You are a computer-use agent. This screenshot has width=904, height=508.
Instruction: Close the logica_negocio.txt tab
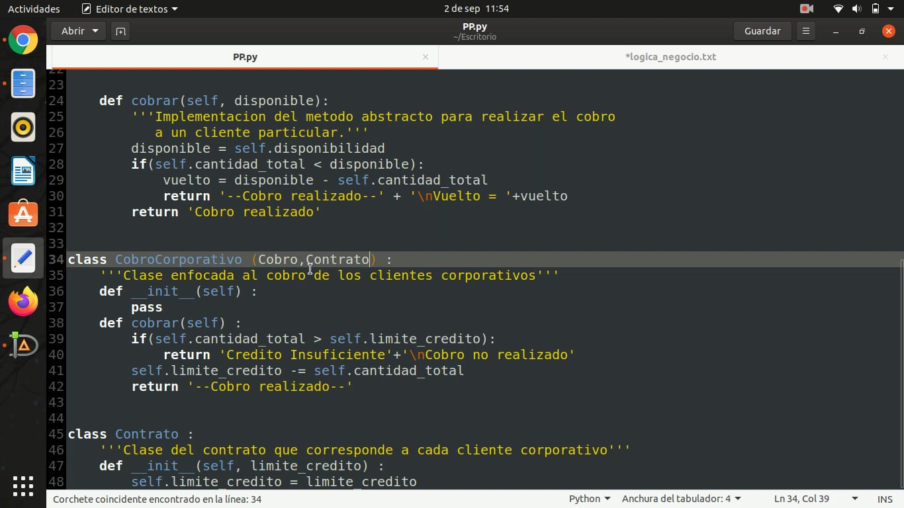click(x=885, y=57)
